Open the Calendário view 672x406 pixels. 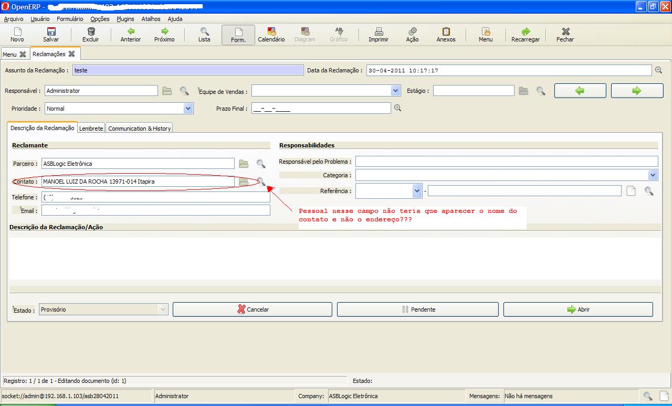pos(271,35)
